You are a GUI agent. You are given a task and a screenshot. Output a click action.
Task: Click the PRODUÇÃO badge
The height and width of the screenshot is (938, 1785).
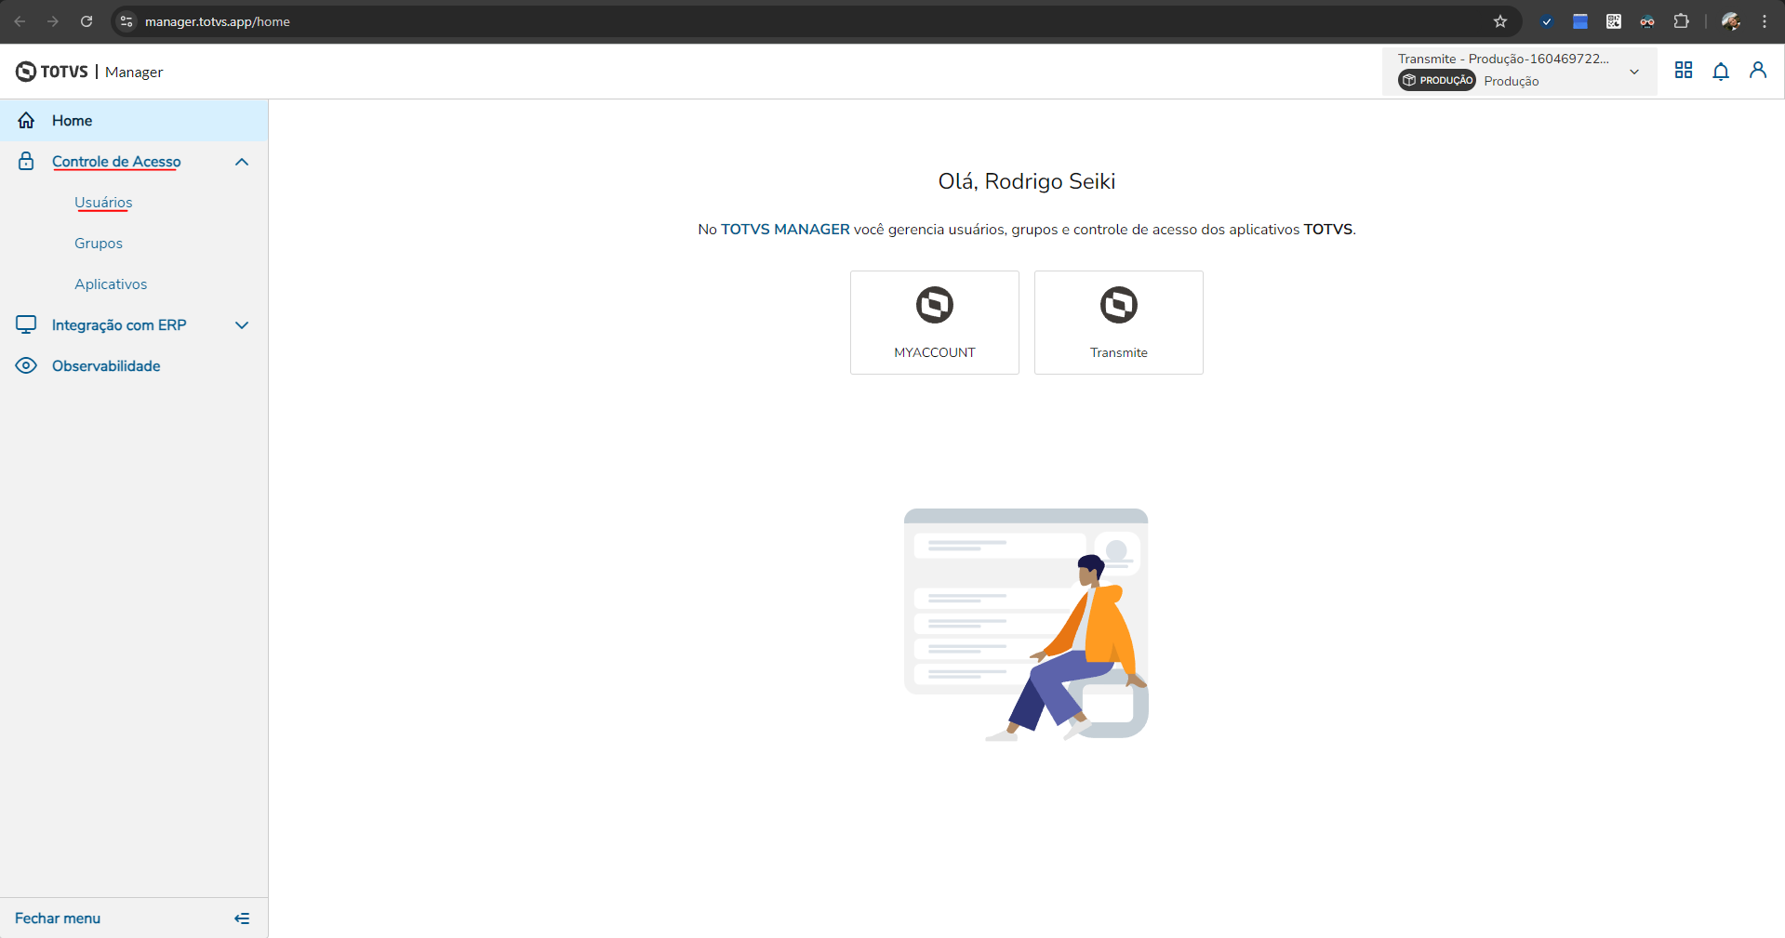coord(1437,81)
